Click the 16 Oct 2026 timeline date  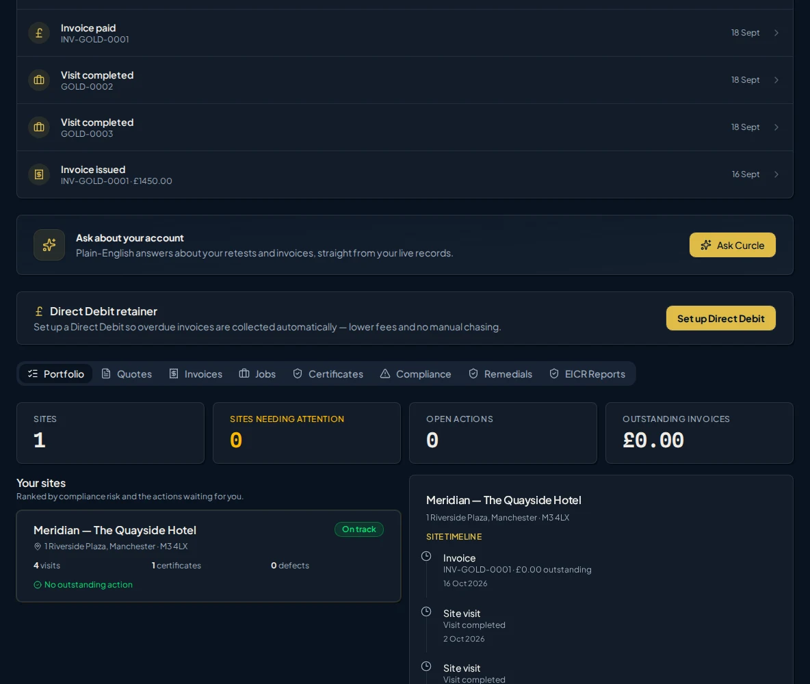coord(465,583)
